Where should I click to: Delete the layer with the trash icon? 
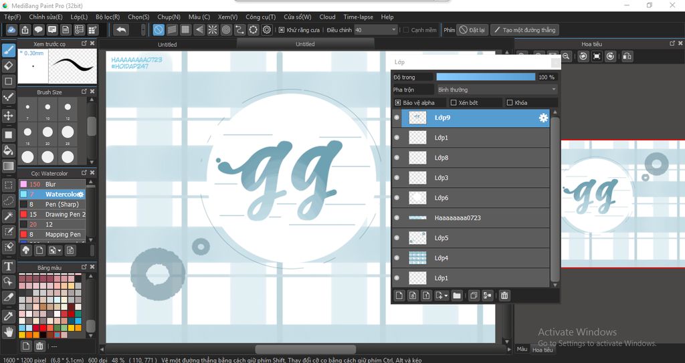pyautogui.click(x=504, y=295)
